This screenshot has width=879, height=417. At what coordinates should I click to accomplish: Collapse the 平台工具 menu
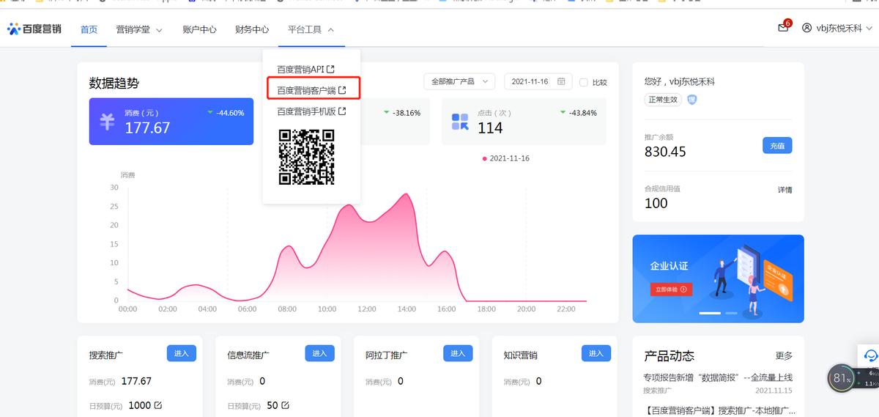pyautogui.click(x=311, y=29)
